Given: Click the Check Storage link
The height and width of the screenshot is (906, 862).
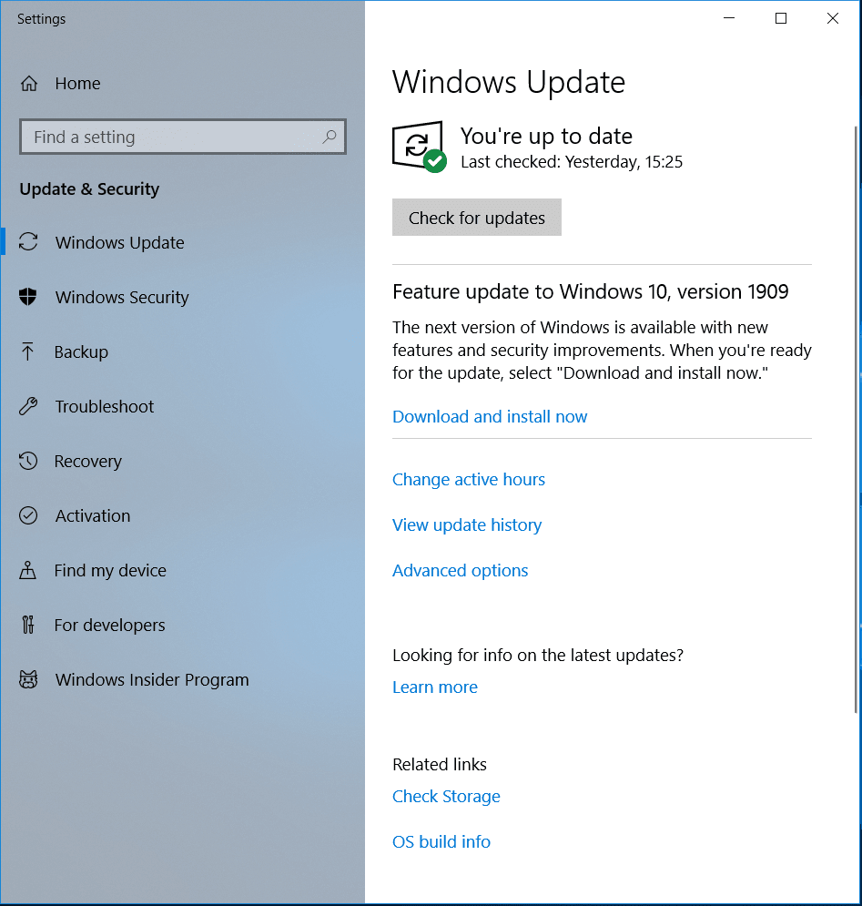Looking at the screenshot, I should pyautogui.click(x=446, y=796).
